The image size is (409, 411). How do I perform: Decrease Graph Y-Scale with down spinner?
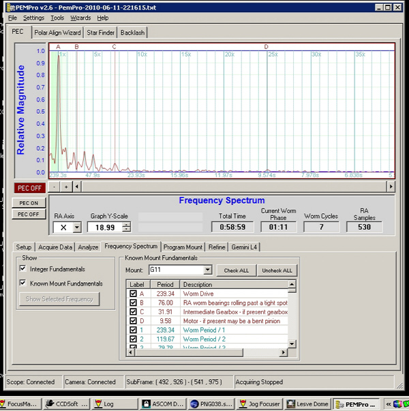pyautogui.click(x=126, y=230)
